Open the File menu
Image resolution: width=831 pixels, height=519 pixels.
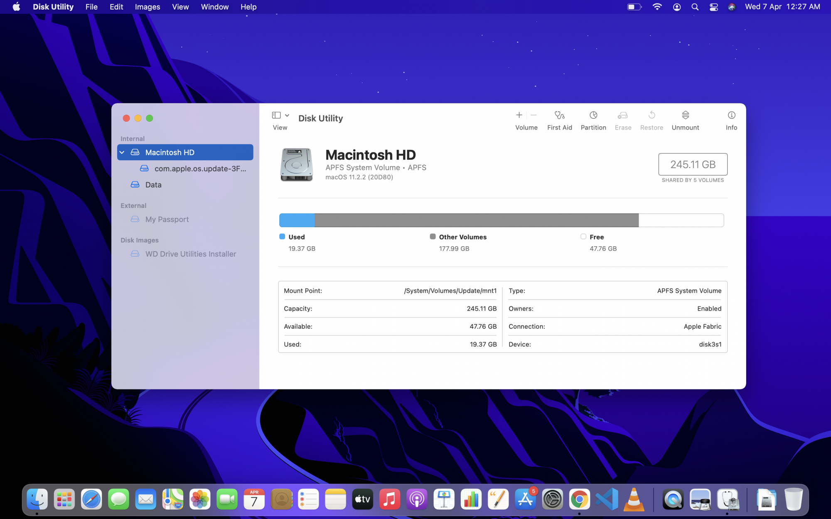(x=91, y=7)
